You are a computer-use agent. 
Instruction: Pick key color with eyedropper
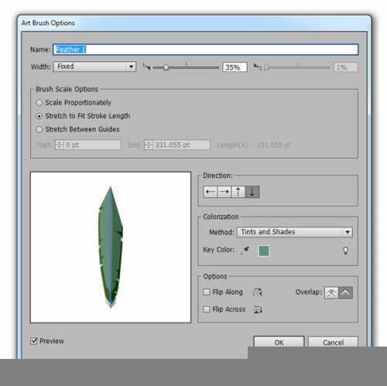coord(245,250)
